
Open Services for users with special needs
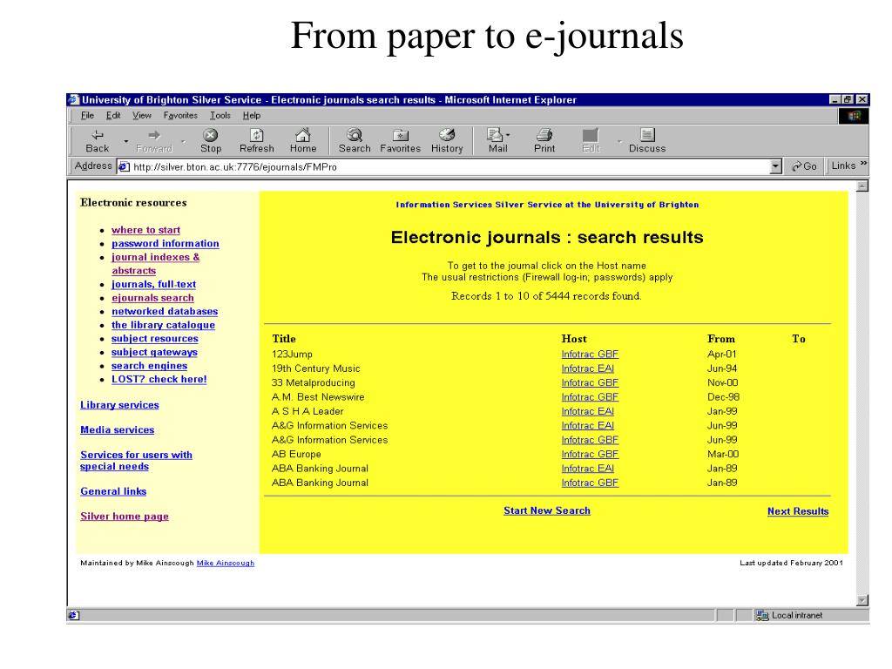136,461
